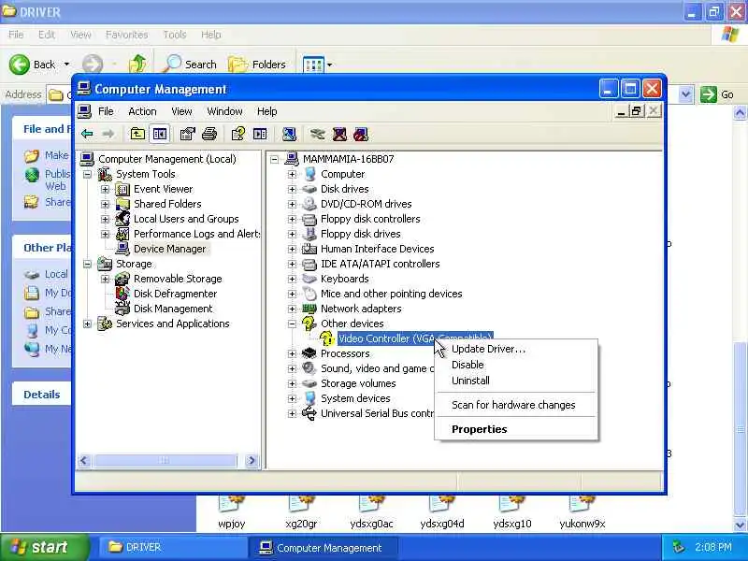The height and width of the screenshot is (561, 748).
Task: Expand Network adapters category
Action: tap(292, 309)
